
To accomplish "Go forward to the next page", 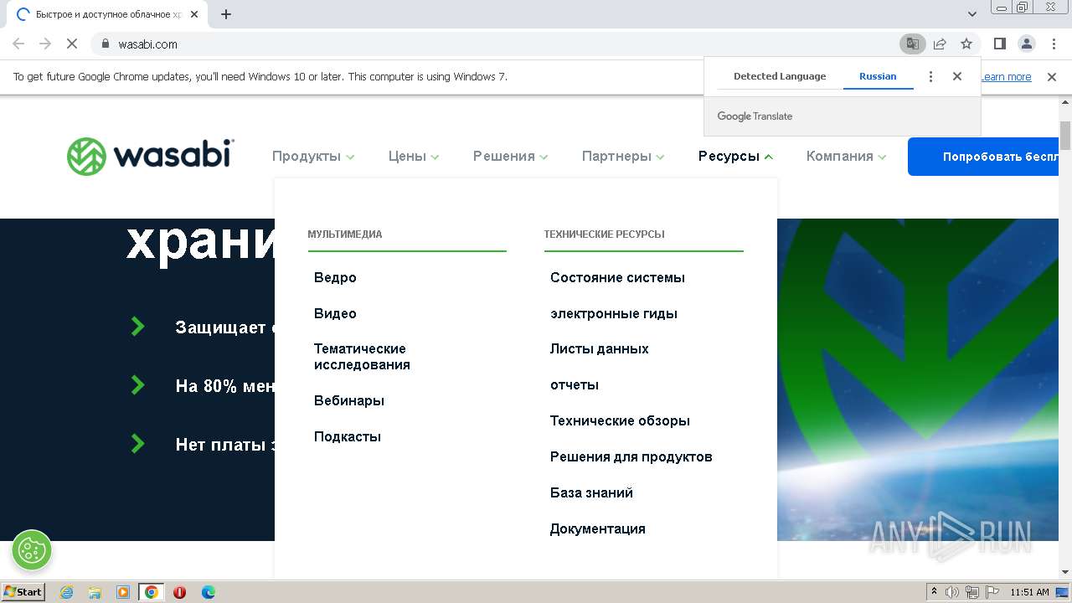I will (45, 44).
